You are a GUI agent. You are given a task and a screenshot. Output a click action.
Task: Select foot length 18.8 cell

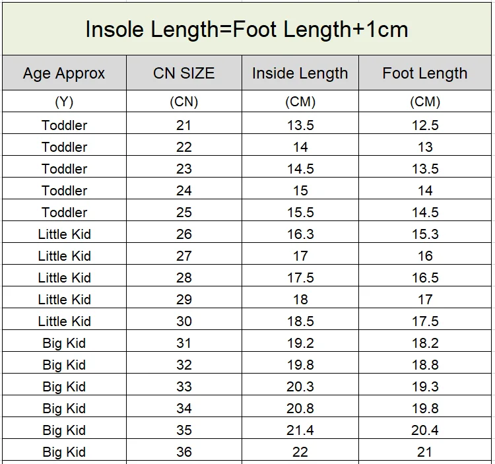[425, 365]
